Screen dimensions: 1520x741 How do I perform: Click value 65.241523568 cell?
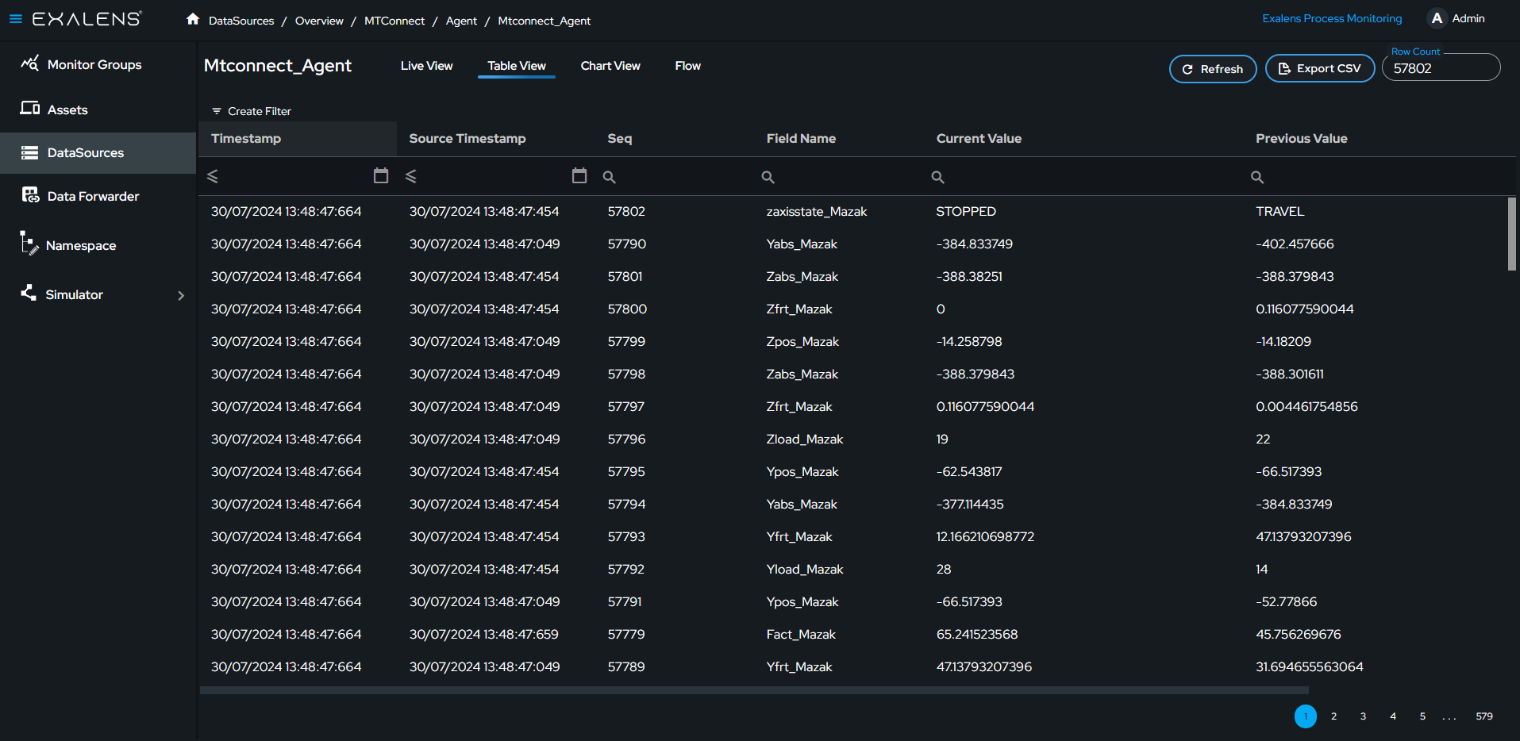coord(976,635)
